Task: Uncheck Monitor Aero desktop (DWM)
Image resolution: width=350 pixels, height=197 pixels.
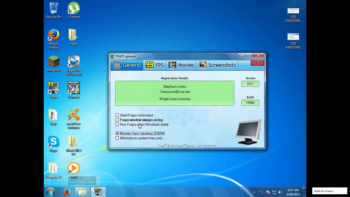Action: click(x=117, y=134)
